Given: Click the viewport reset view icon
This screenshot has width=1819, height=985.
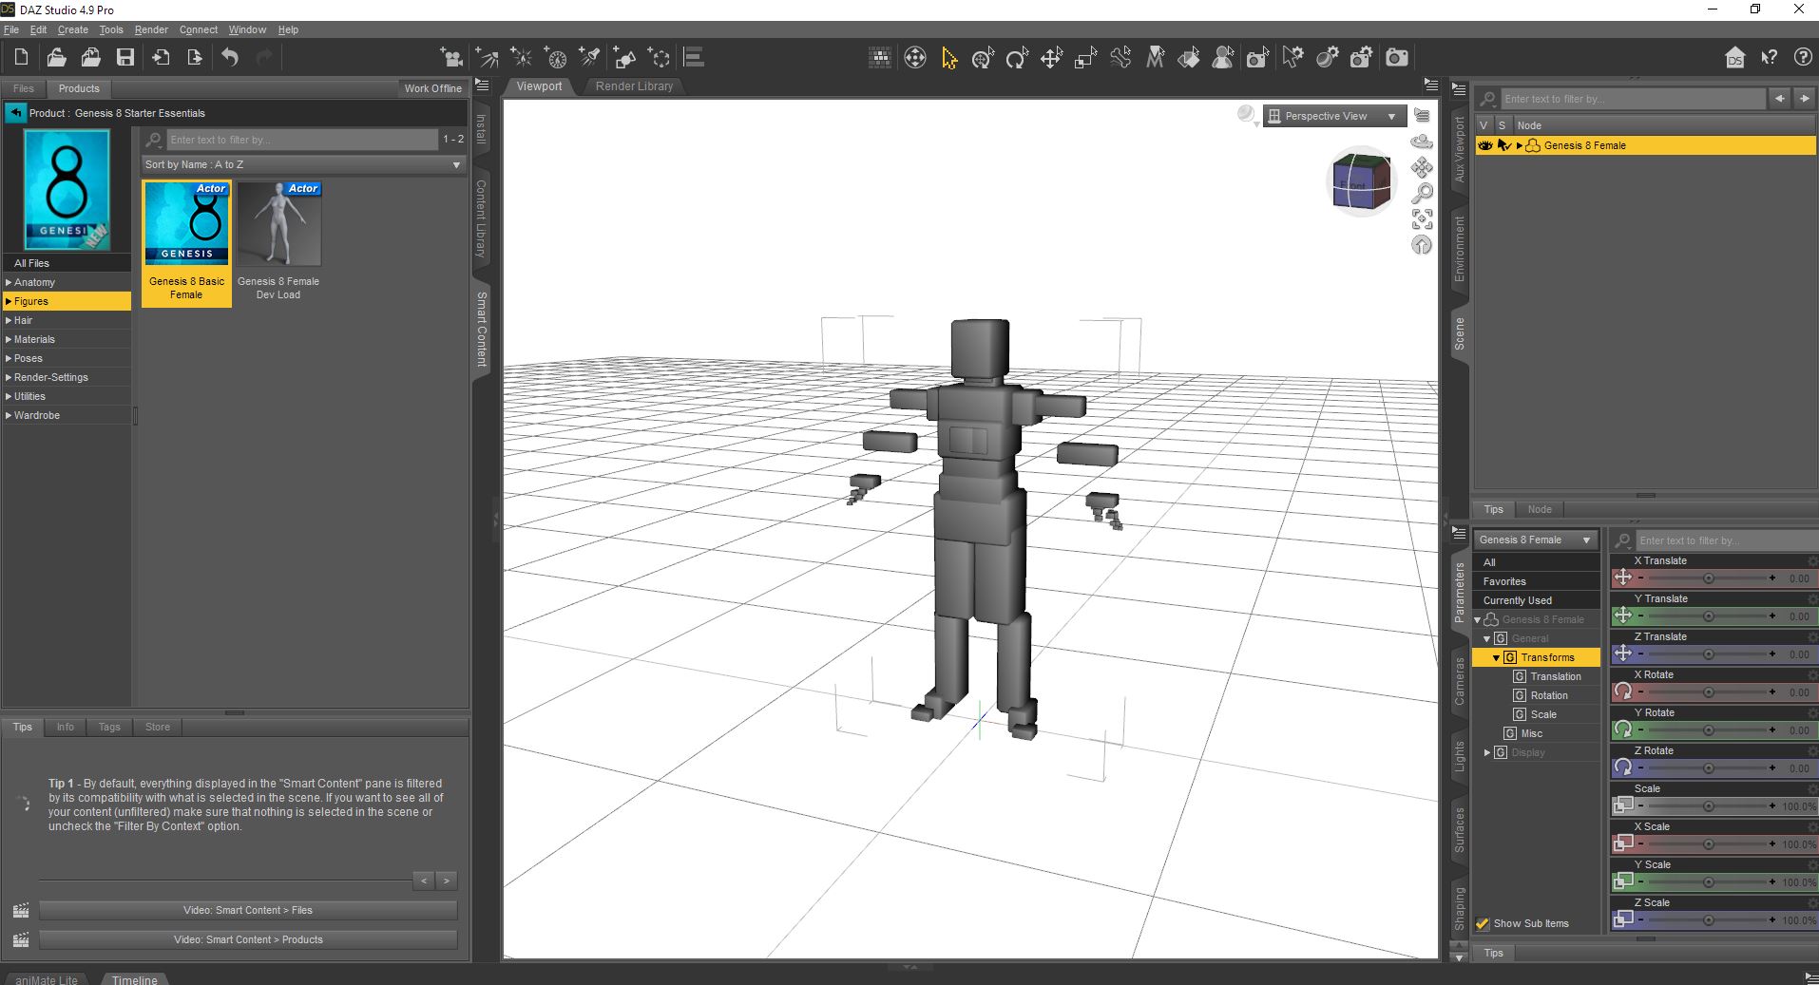Looking at the screenshot, I should [x=1422, y=245].
